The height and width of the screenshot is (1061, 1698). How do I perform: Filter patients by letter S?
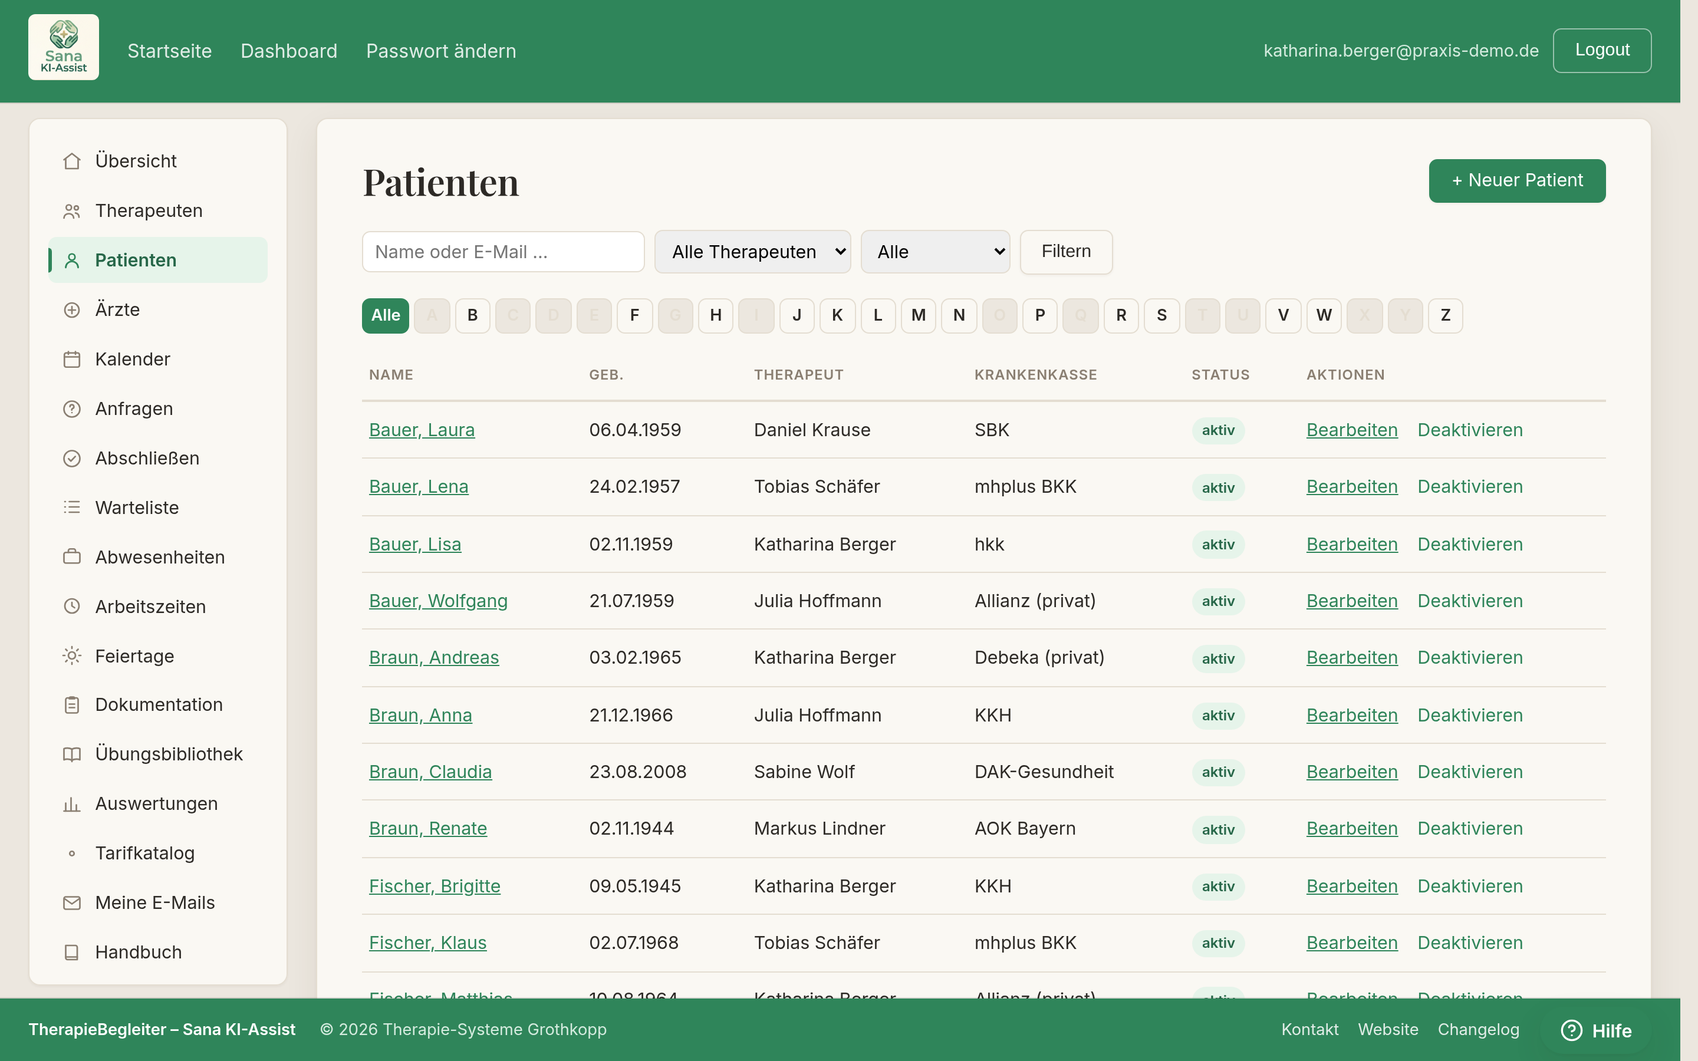[1162, 315]
